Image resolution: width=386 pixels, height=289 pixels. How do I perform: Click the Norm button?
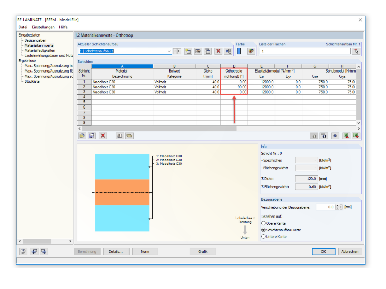click(x=145, y=251)
